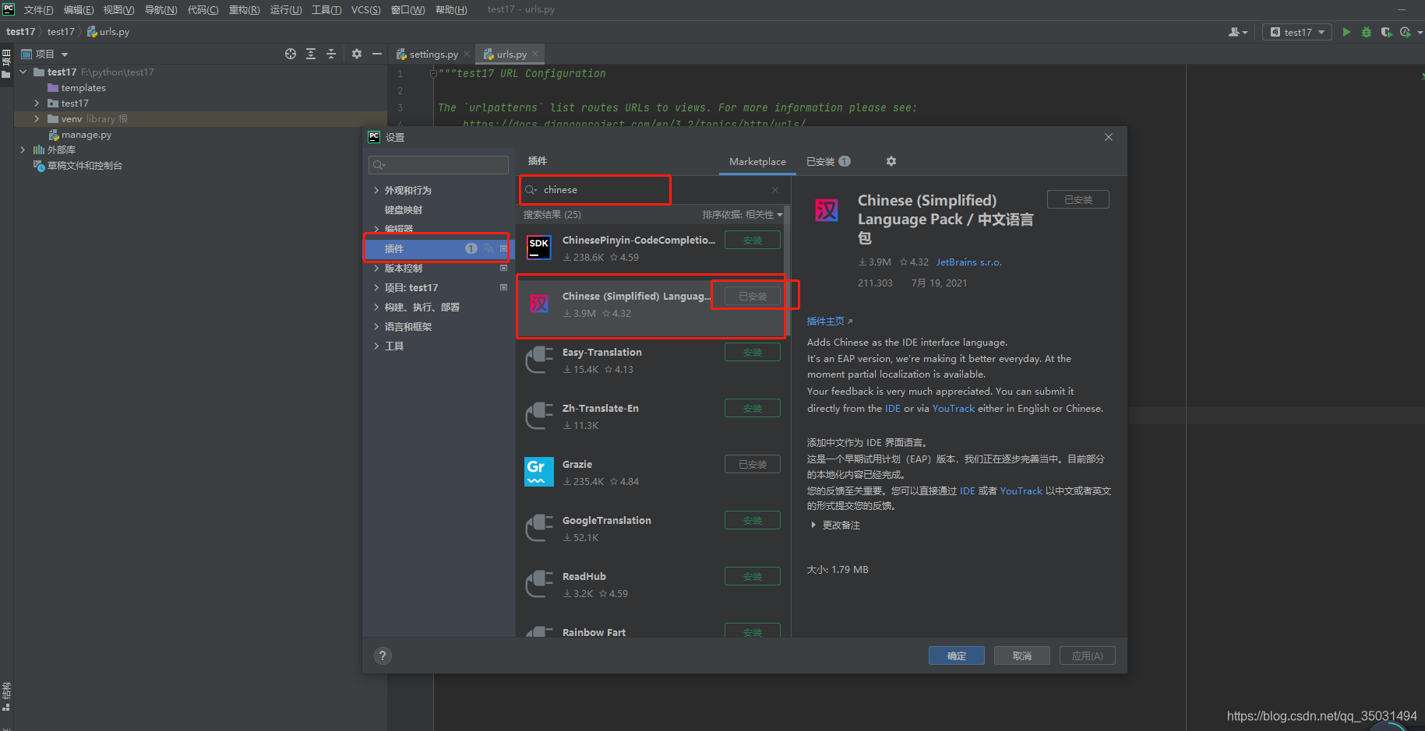
Task: Open the 重构(R) menu
Action: coord(244,9)
